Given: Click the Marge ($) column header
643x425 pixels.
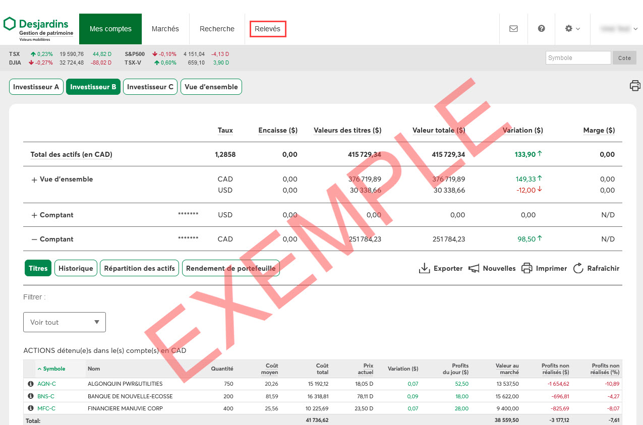Looking at the screenshot, I should (x=599, y=130).
